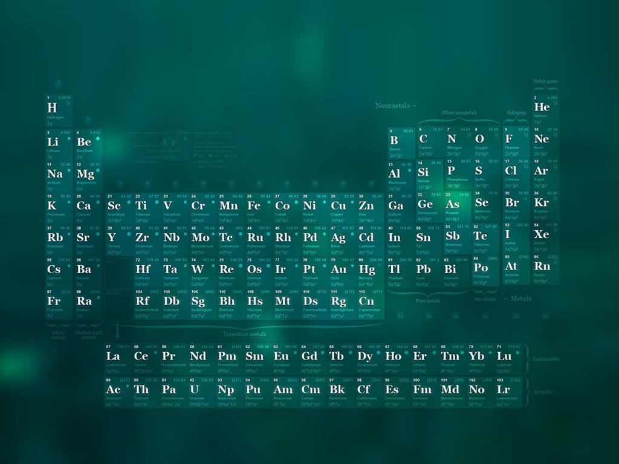The image size is (619, 464).
Task: Select the "Noble gases" label
Action: 546,82
